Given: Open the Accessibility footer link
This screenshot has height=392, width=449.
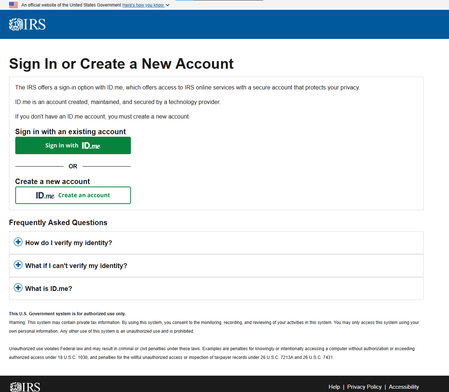Looking at the screenshot, I should tap(404, 387).
